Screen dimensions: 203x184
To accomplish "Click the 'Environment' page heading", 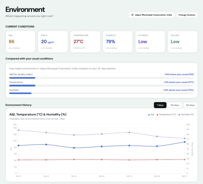I will tap(25, 9).
